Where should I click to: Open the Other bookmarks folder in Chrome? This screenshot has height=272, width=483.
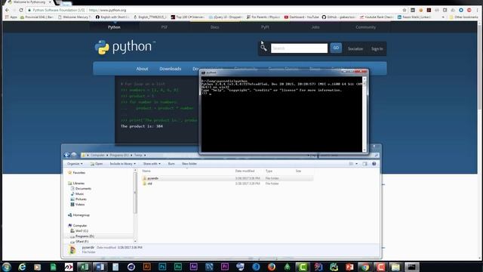coord(463,17)
